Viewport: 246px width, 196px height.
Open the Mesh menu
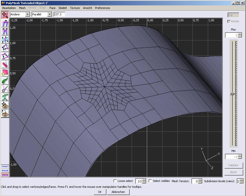tap(22, 8)
